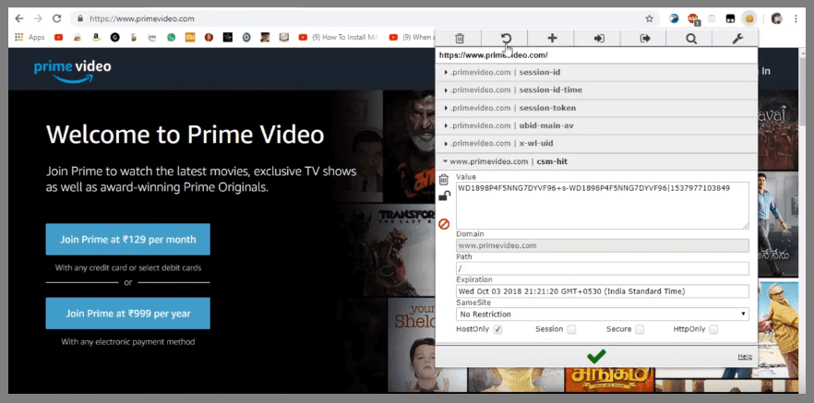The image size is (814, 403).
Task: Submit cookie changes with the green checkmark
Action: tap(596, 356)
